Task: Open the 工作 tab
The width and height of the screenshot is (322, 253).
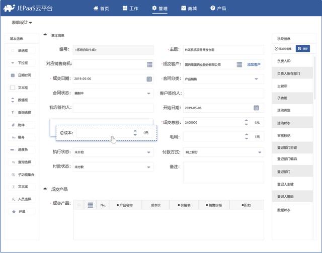Action: coord(130,9)
